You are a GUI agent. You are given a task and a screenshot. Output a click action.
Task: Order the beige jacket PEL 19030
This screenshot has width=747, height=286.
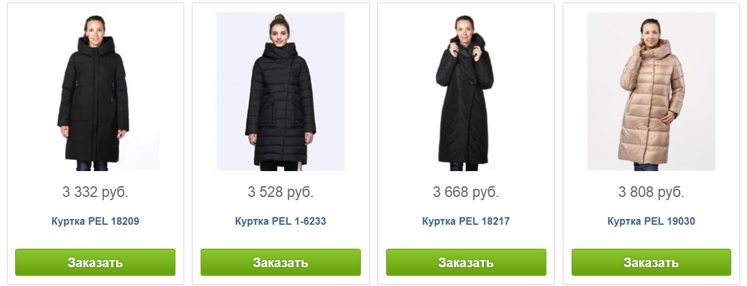[651, 262]
